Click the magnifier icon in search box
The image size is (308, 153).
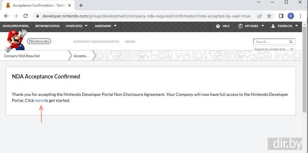coord(291,42)
